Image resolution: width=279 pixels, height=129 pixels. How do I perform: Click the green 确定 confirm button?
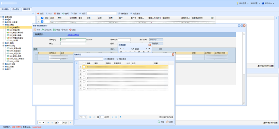[x=161, y=122]
